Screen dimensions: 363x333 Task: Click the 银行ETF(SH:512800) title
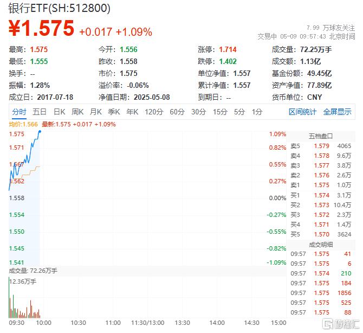click(59, 8)
